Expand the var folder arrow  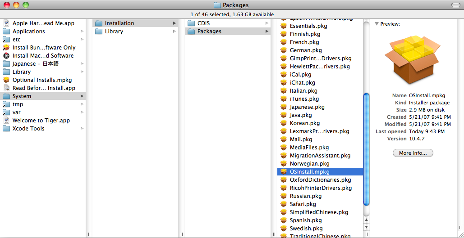[x=82, y=112]
